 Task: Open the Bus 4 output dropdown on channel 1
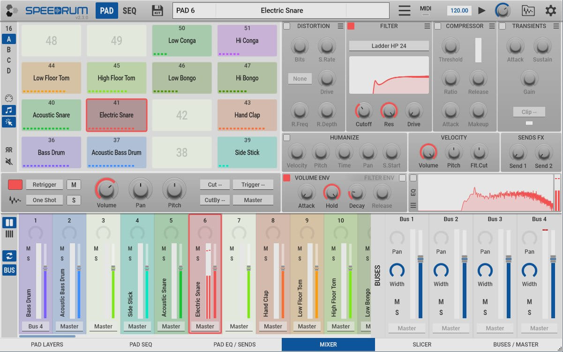[36, 326]
